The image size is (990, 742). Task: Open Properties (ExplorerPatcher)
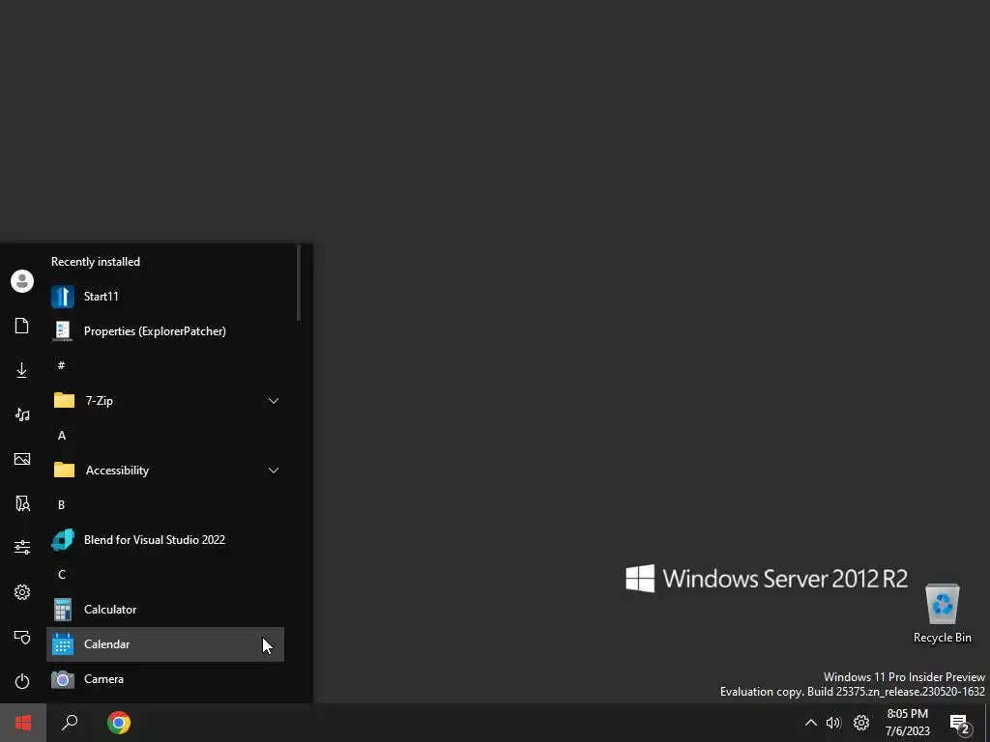pos(164,331)
